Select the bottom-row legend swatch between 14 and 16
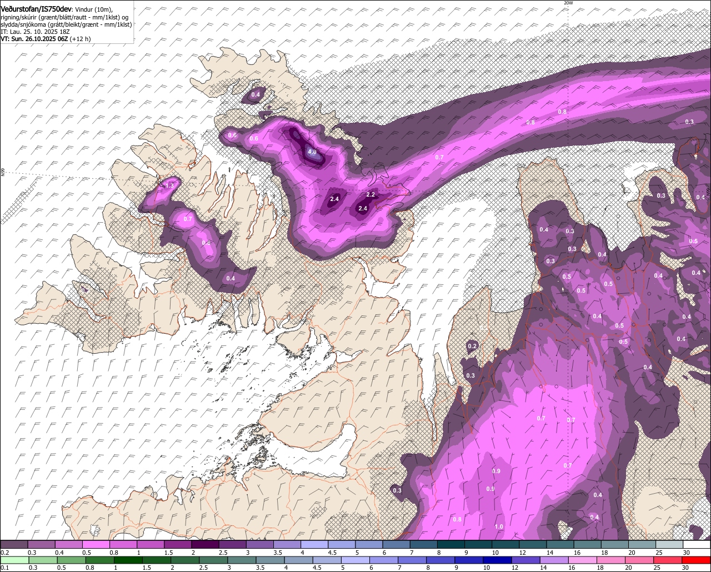Screen dimensions: 711x572 click(554, 560)
